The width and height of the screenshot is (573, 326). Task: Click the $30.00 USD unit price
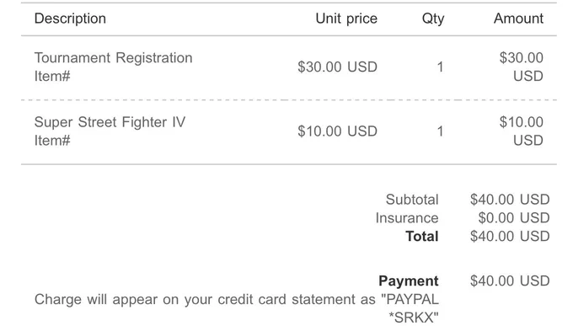(x=337, y=67)
